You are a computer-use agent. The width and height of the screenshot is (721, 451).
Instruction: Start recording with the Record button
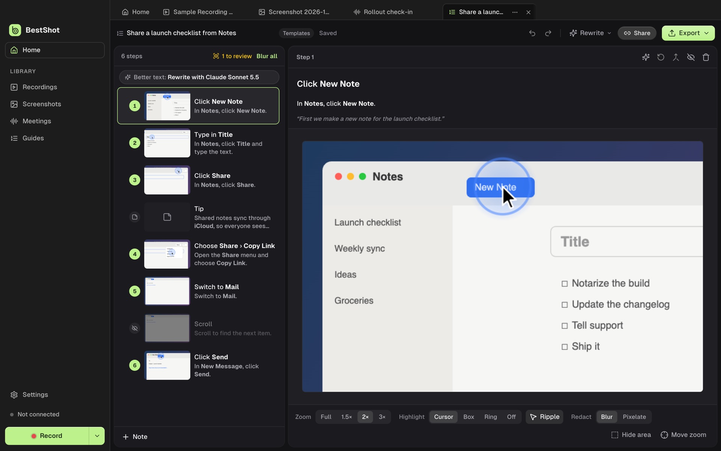pyautogui.click(x=47, y=436)
